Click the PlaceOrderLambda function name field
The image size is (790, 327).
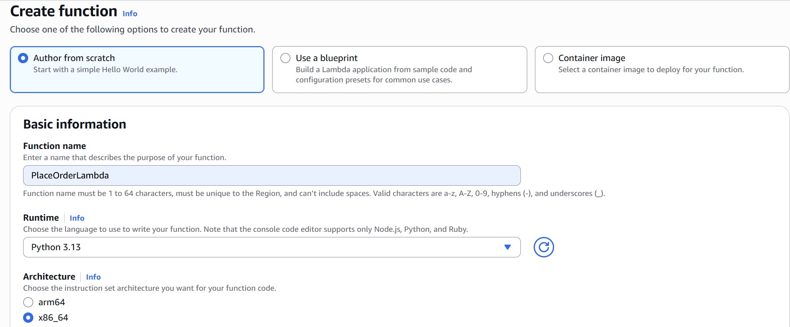pyautogui.click(x=271, y=175)
